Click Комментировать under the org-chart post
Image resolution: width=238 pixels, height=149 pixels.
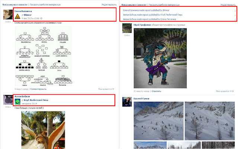(38, 89)
